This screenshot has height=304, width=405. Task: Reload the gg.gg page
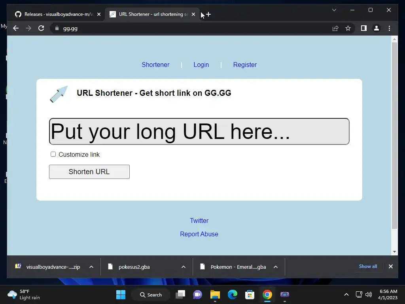click(x=41, y=28)
